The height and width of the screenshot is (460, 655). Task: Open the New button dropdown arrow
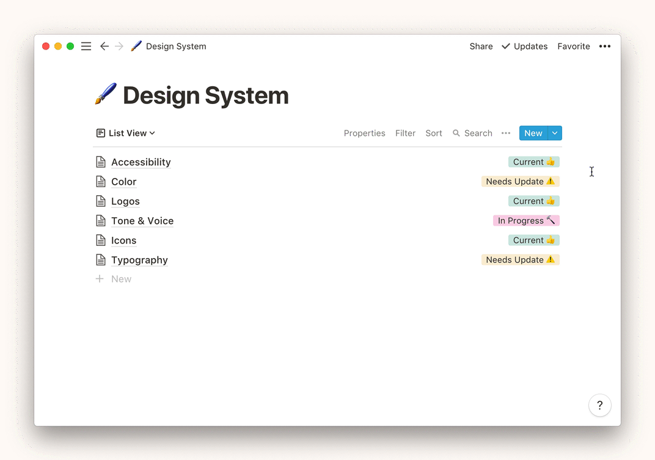tap(555, 133)
